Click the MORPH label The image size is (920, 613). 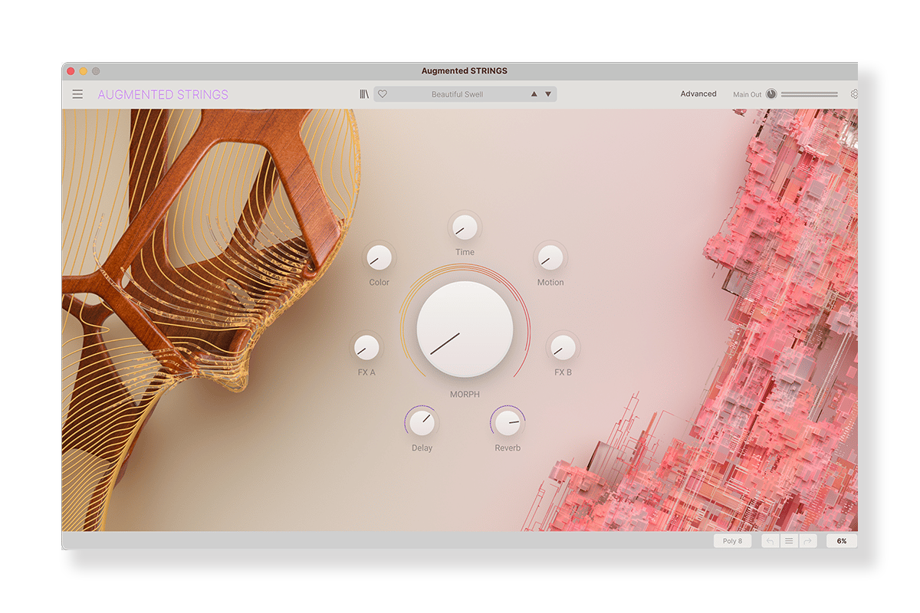point(465,395)
